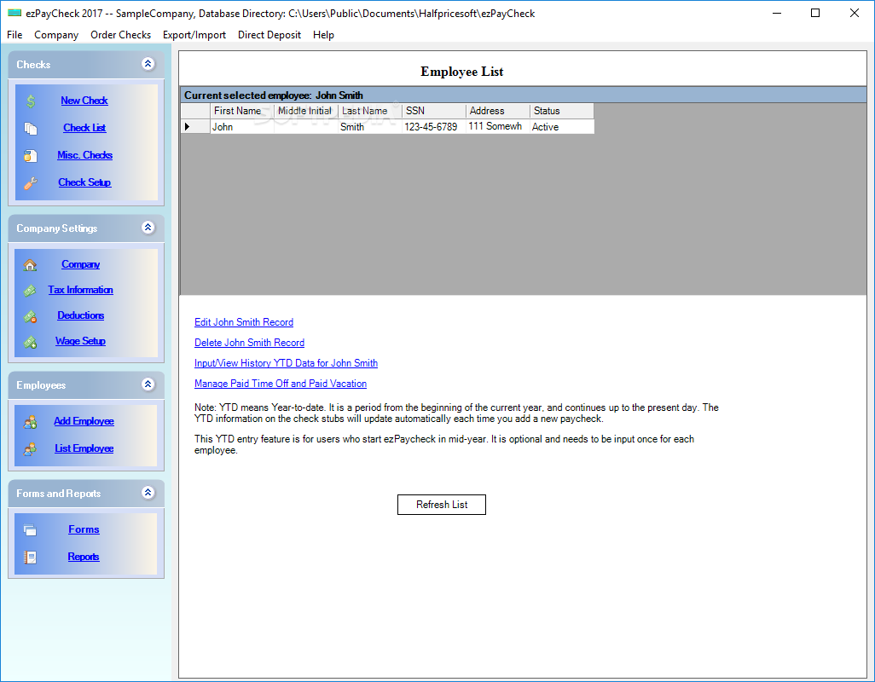
Task: Click the Forms window icon
Action: [30, 530]
